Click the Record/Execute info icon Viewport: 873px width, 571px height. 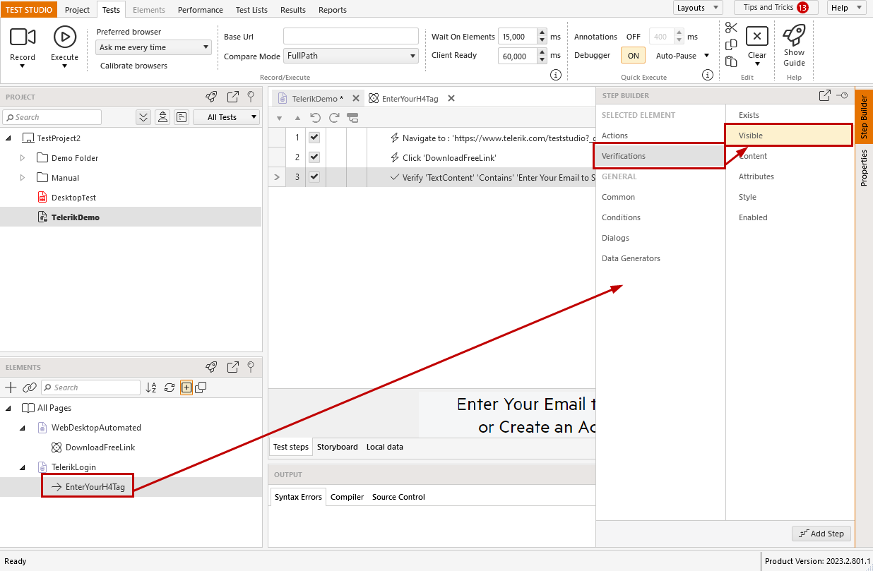point(555,75)
